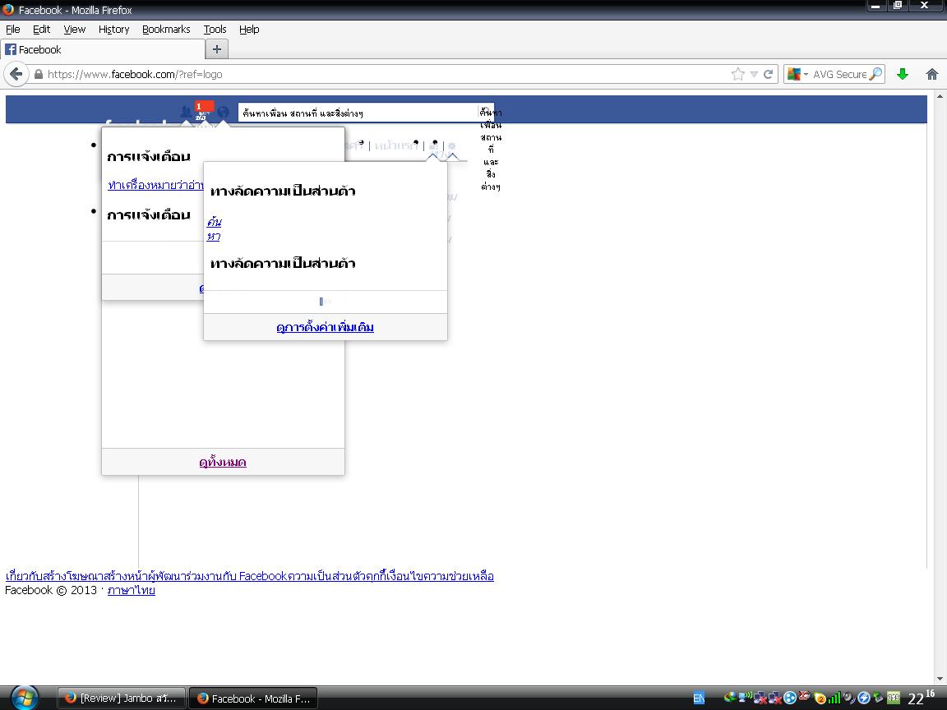
Task: Click the wireless network tray icon
Action: (746, 697)
